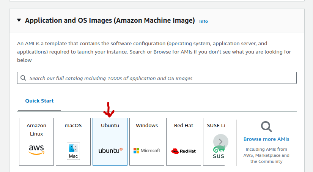Open the Info link beside AMI heading

(203, 21)
